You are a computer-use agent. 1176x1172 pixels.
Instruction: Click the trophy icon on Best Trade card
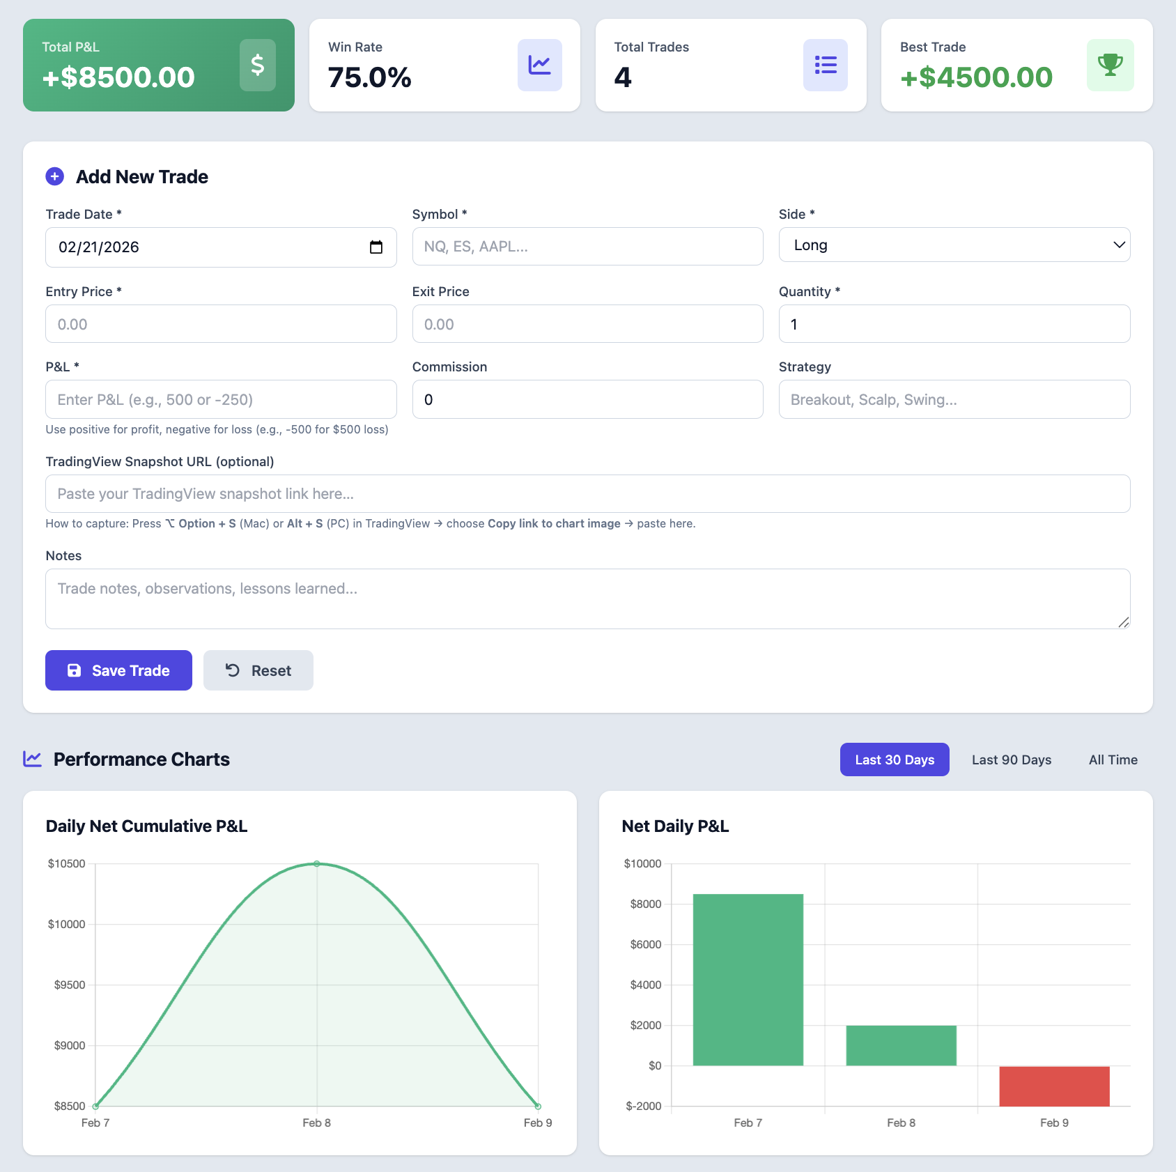pyautogui.click(x=1110, y=65)
